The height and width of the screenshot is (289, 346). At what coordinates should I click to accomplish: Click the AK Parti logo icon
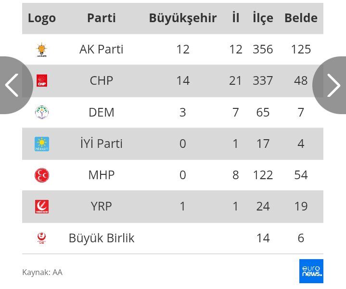(x=42, y=50)
